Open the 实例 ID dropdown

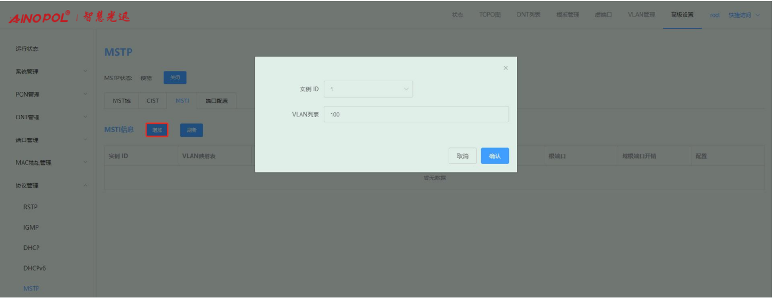tap(368, 89)
